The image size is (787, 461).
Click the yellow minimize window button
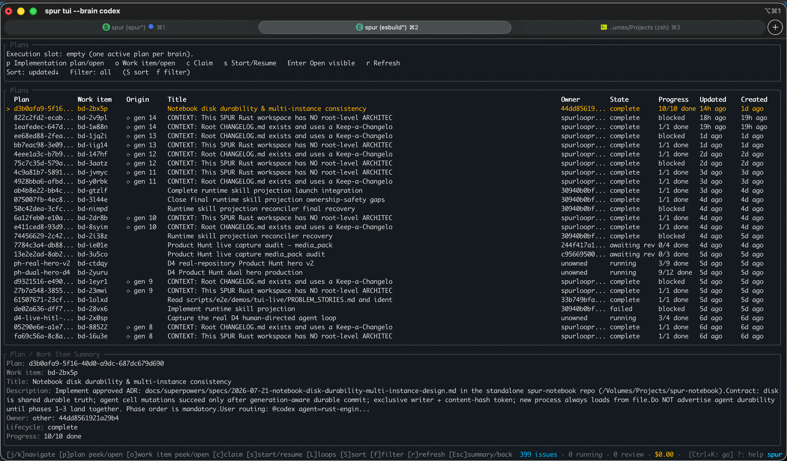(x=21, y=11)
